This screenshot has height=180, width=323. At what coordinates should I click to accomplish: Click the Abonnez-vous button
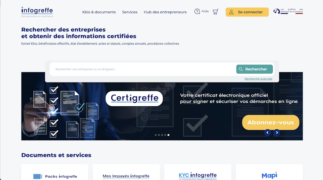pos(271,122)
